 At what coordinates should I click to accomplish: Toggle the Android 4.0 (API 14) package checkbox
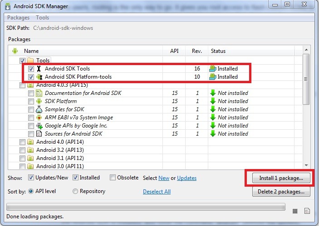23,142
